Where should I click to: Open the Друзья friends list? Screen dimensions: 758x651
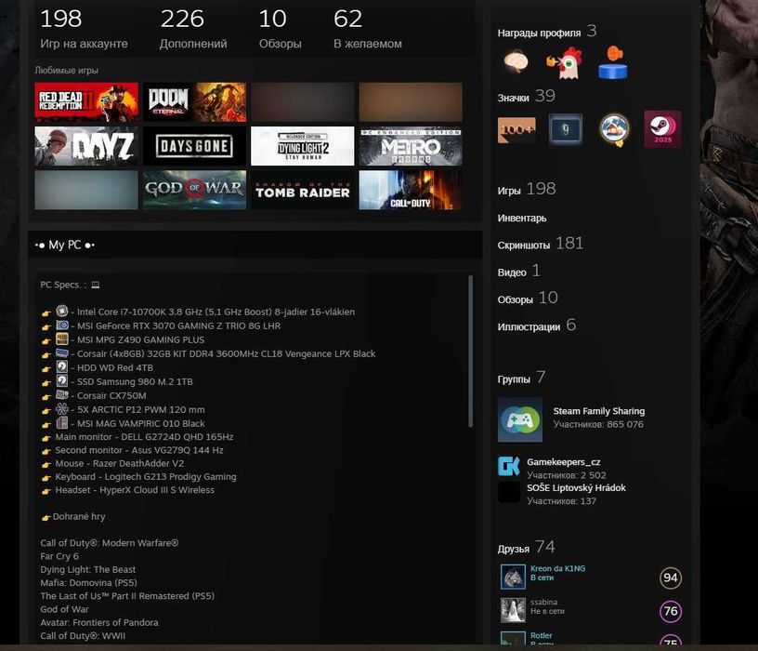(x=514, y=549)
